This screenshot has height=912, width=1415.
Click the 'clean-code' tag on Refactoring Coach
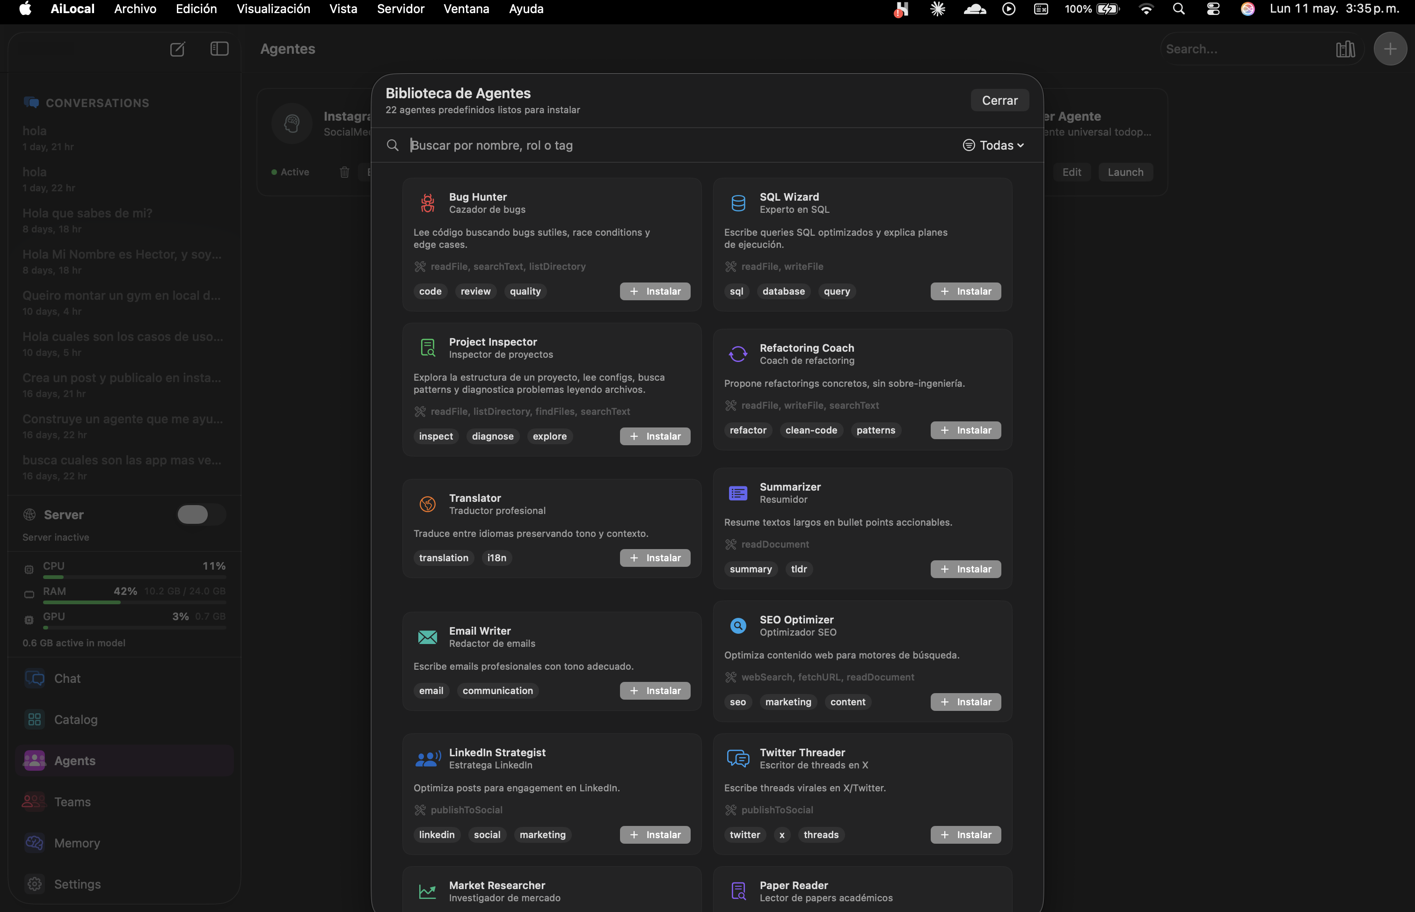click(811, 430)
